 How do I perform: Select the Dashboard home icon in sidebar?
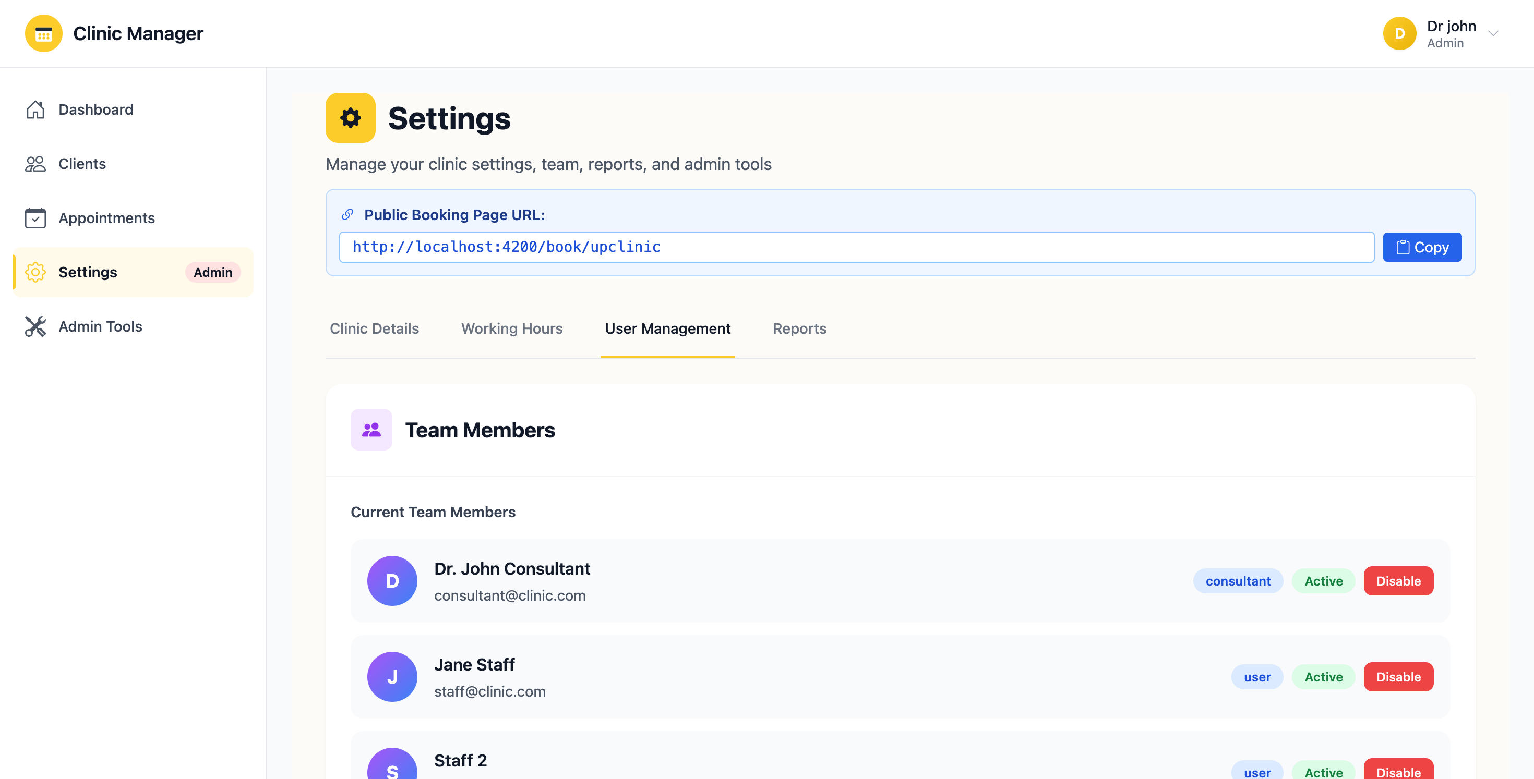pyautogui.click(x=35, y=109)
